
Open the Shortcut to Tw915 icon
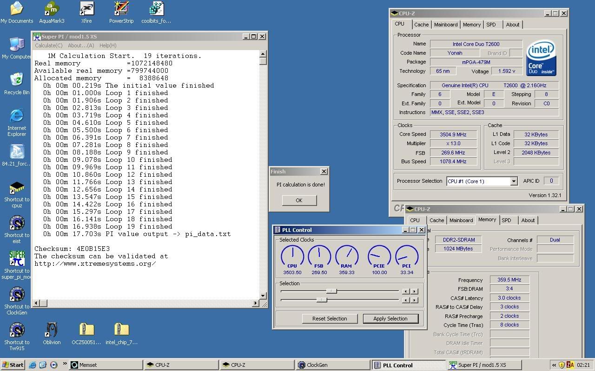[17, 337]
